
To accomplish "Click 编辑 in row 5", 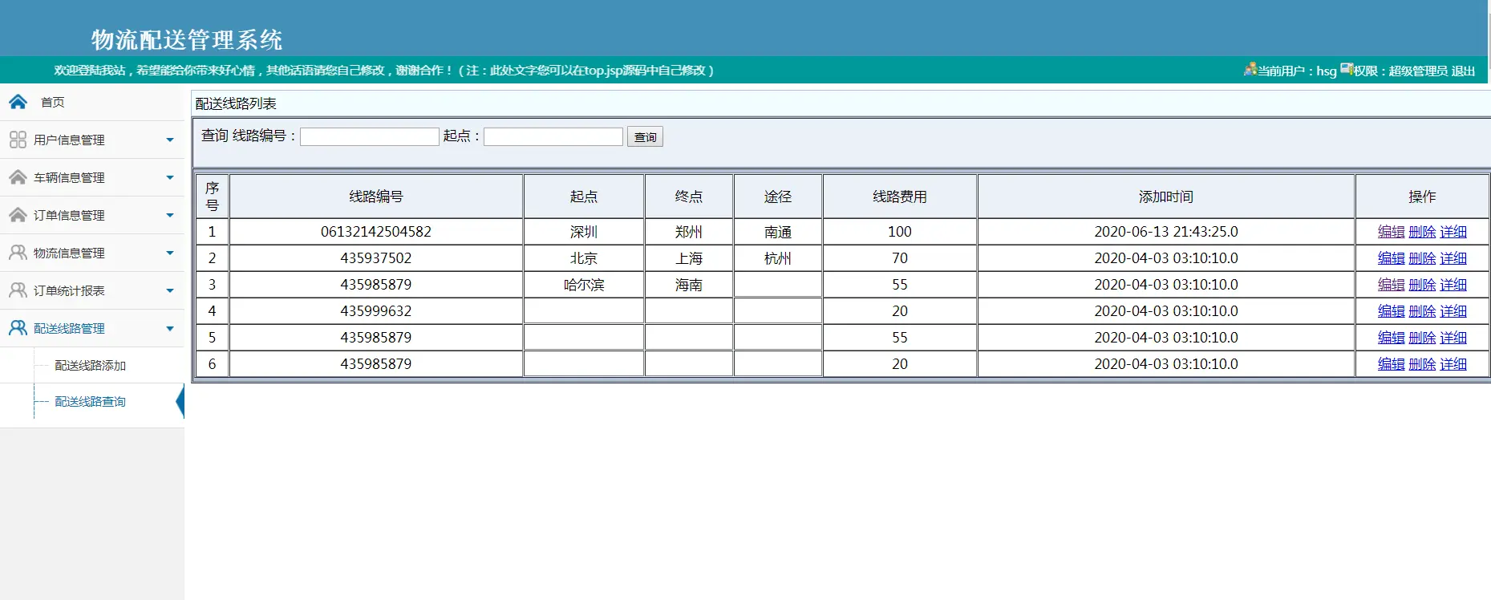I will pos(1391,338).
